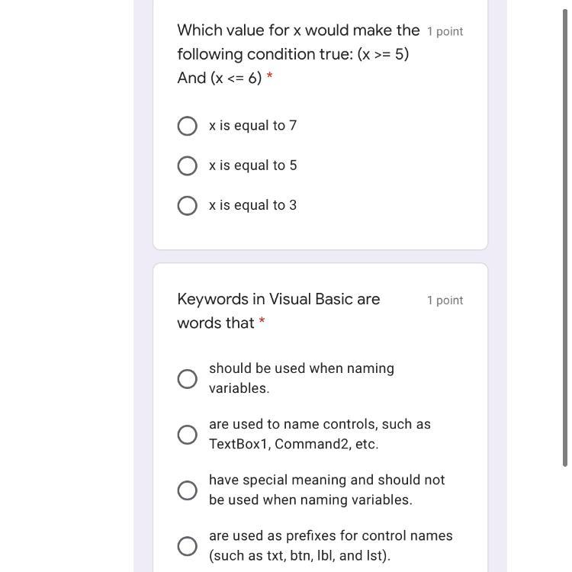Click the 'Keywords in Visual Basic' question title
Screen dimensions: 572x572
tap(278, 299)
